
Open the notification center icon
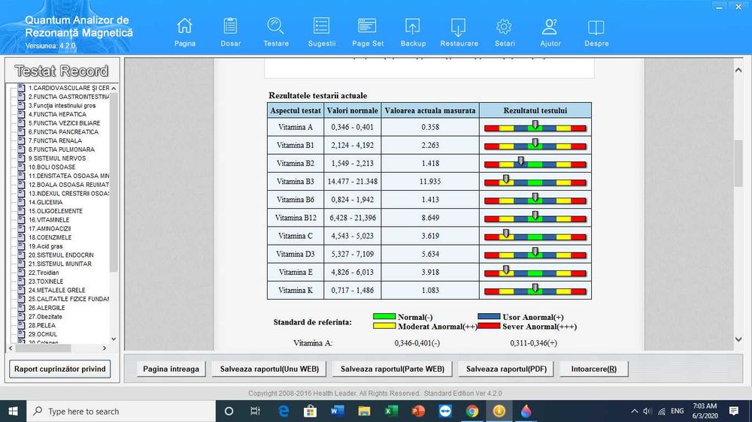(734, 411)
